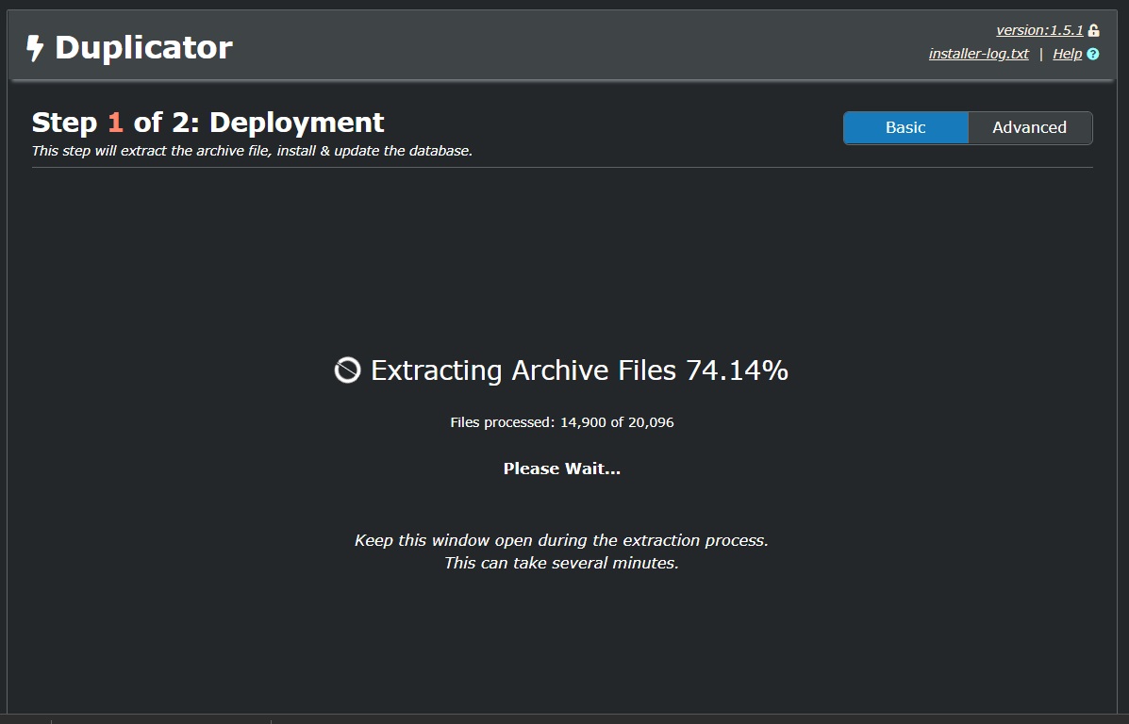
Task: Switch to Basic mode
Action: click(905, 128)
